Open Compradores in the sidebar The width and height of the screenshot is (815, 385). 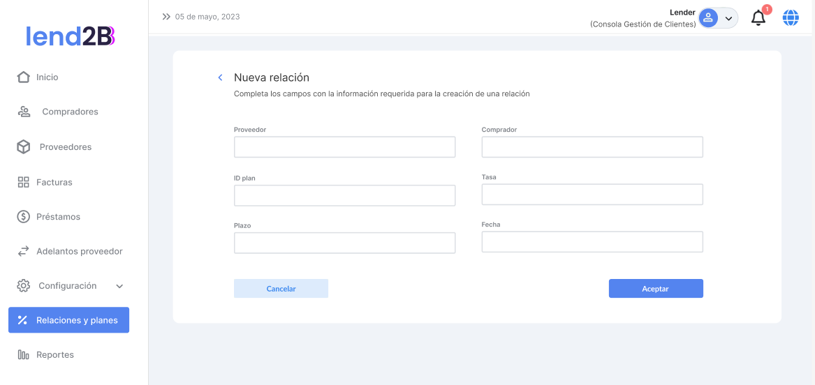click(70, 112)
